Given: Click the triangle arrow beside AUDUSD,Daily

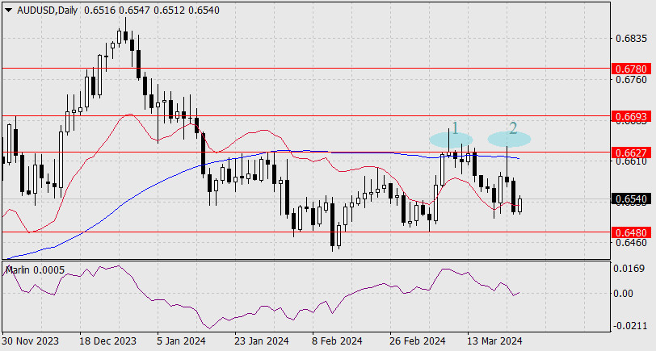Looking at the screenshot, I should (x=8, y=10).
